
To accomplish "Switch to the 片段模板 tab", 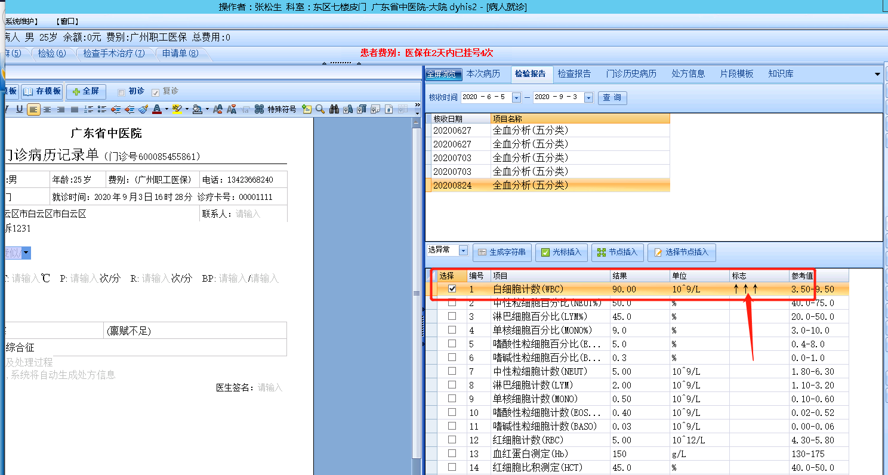I will (x=736, y=74).
